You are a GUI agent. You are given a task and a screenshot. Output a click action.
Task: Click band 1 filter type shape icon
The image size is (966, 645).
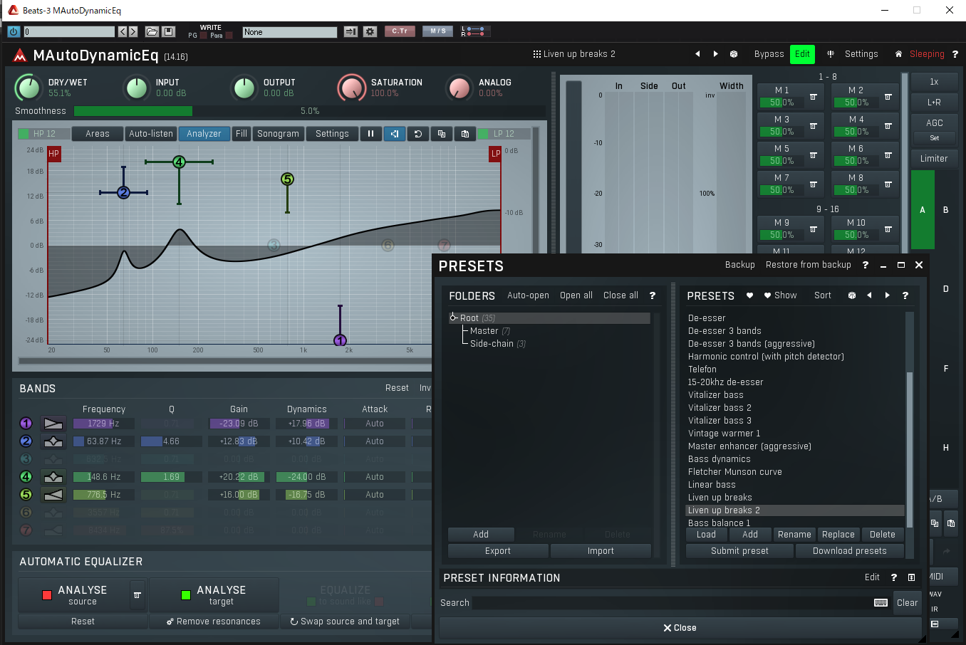[x=53, y=424]
